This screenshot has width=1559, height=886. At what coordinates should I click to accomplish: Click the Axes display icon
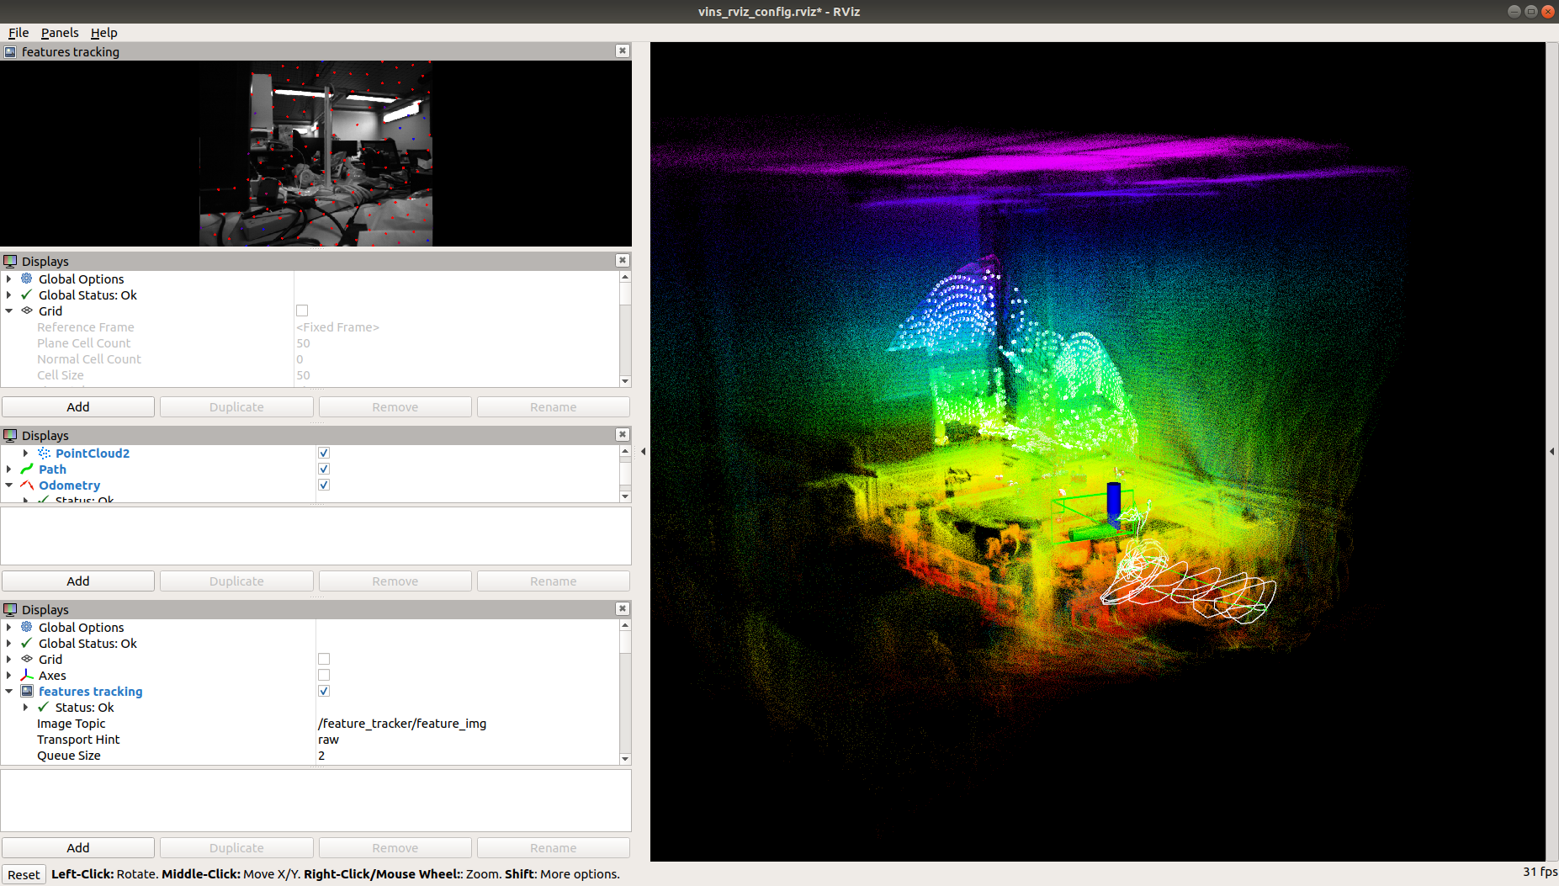(27, 675)
